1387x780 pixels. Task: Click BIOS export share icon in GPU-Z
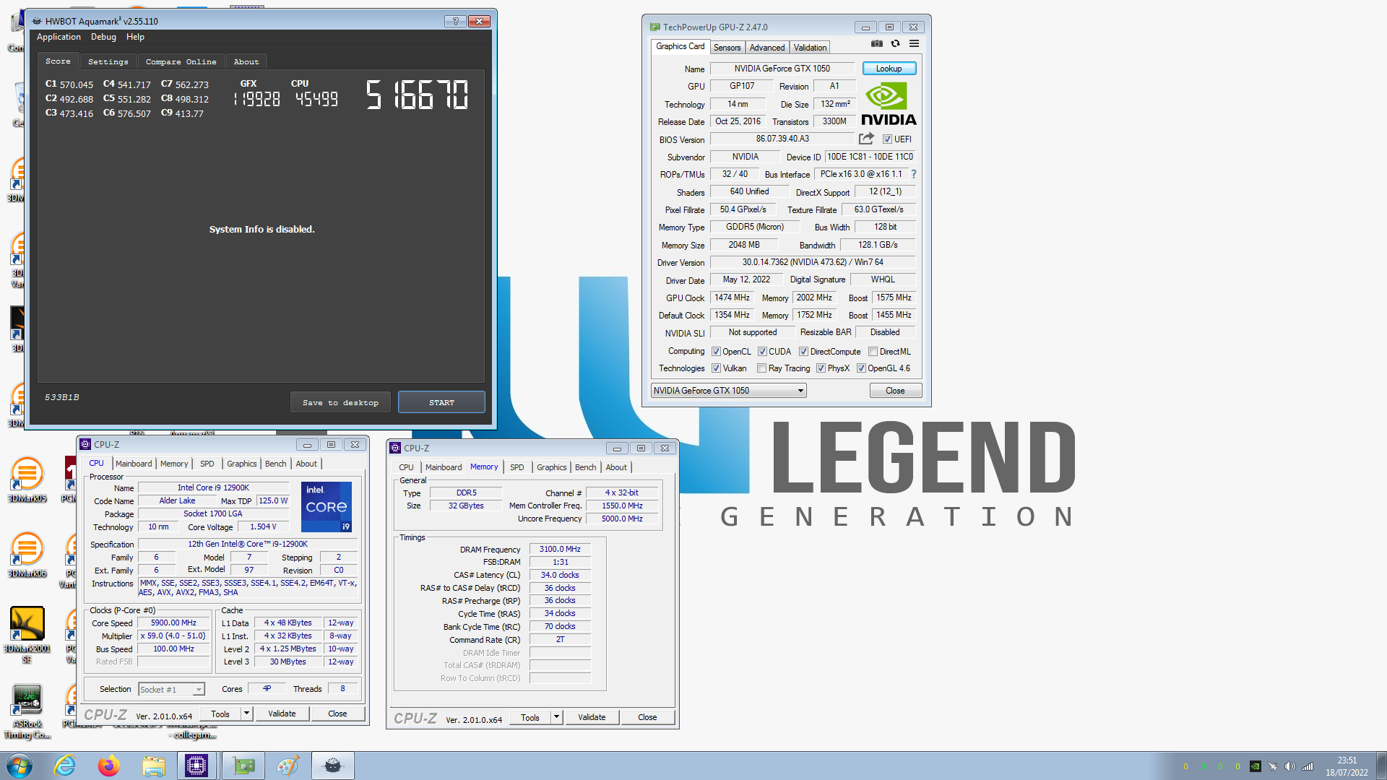(x=866, y=139)
